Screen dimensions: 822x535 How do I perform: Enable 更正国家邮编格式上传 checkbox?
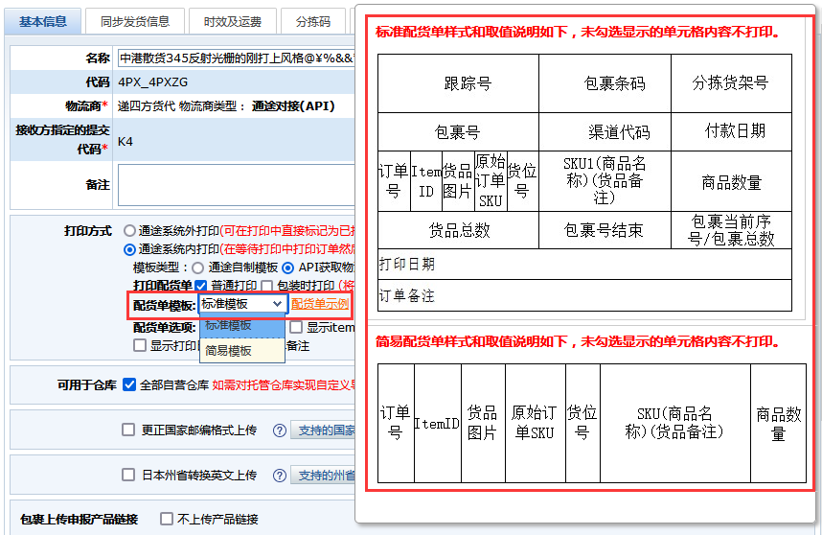tap(128, 430)
